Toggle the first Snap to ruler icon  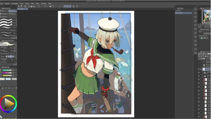65,6
